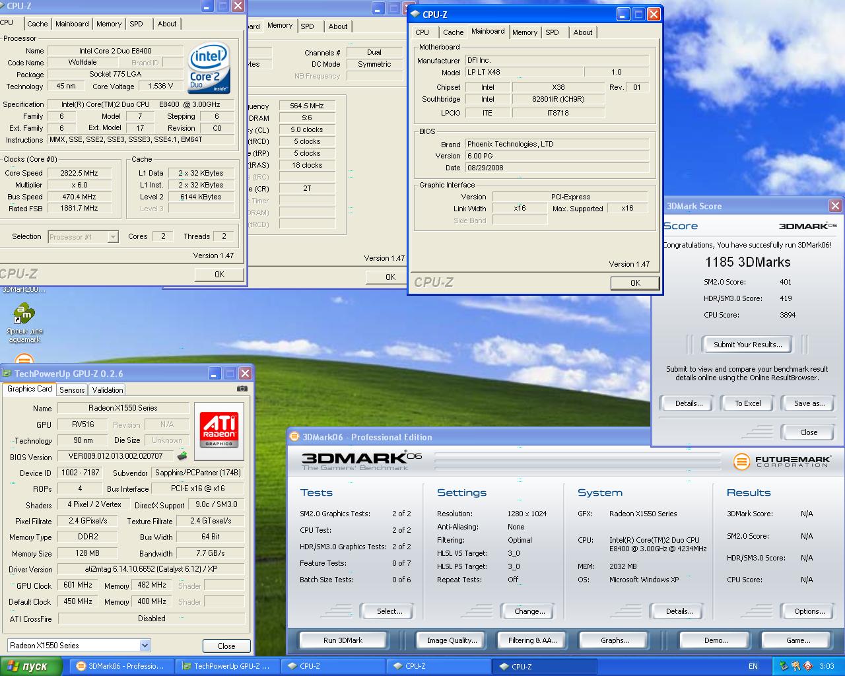Switch to TechPowerUp GPU-Z taskbar item
The height and width of the screenshot is (676, 845).
pyautogui.click(x=227, y=666)
